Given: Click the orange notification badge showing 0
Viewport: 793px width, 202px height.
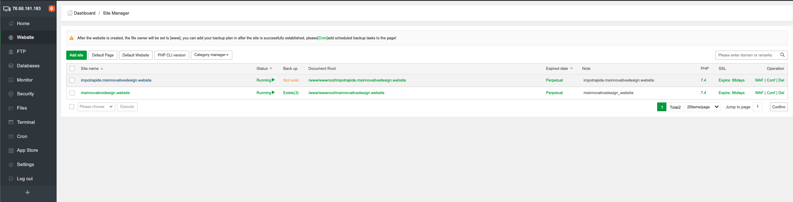Looking at the screenshot, I should 52,8.
